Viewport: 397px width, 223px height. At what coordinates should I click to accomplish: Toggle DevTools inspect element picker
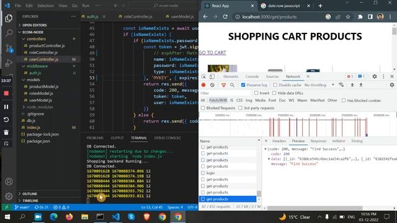click(203, 76)
